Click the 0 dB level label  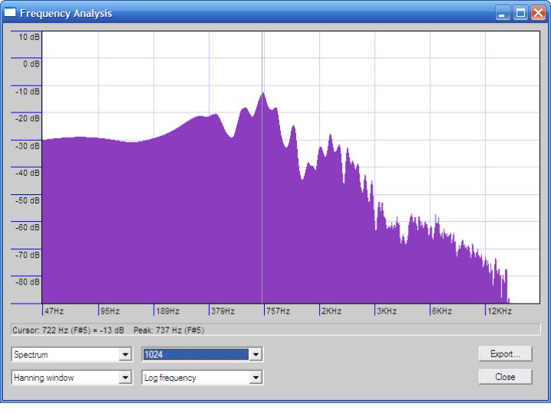tap(31, 64)
